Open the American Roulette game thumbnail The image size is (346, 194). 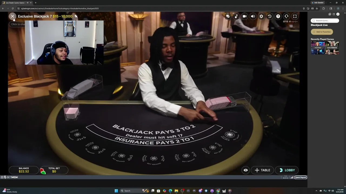pyautogui.click(x=332, y=48)
